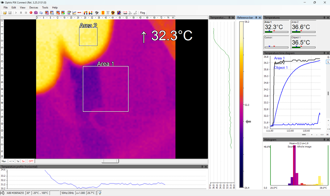The width and height of the screenshot is (330, 196).
Task: Open the Devices menu
Action: click(x=34, y=7)
